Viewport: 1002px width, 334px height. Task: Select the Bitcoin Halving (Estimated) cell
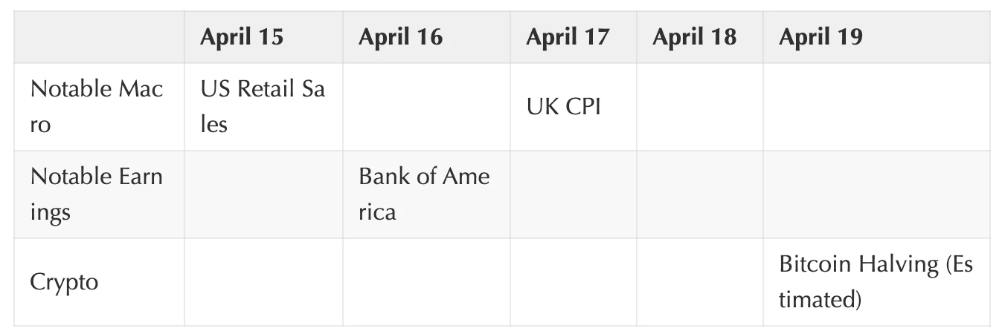(x=876, y=282)
